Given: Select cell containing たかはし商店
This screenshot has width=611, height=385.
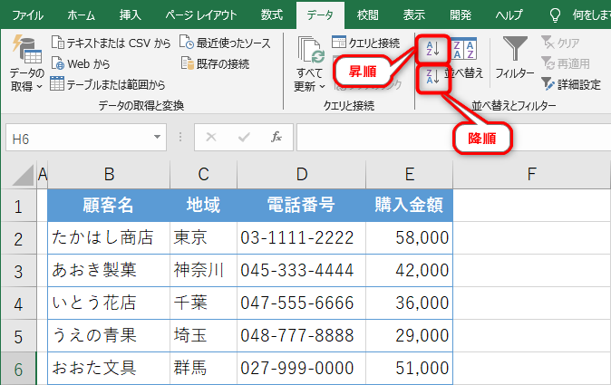Looking at the screenshot, I should (x=109, y=237).
